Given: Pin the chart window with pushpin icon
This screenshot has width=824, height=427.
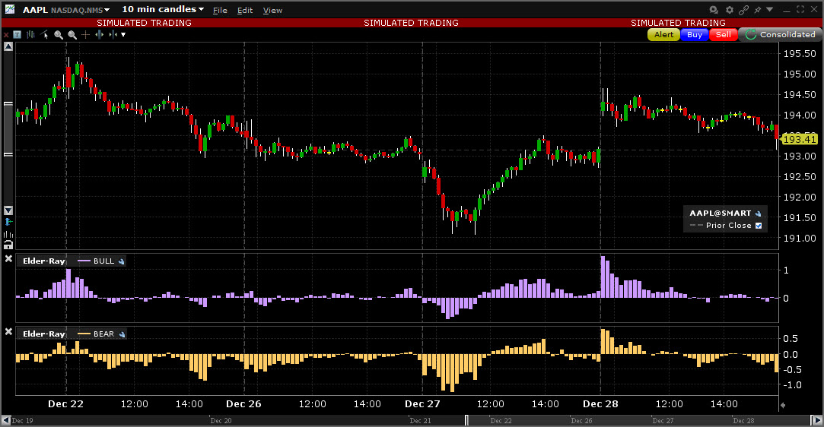Looking at the screenshot, I should [x=758, y=9].
